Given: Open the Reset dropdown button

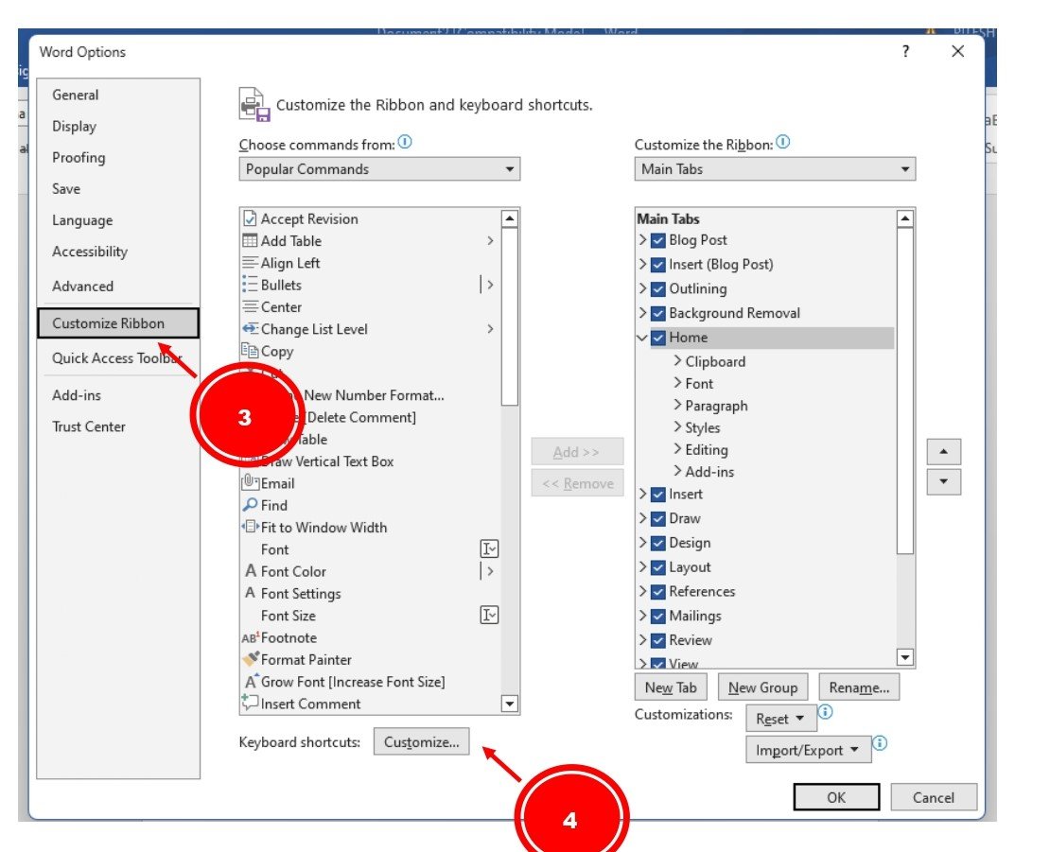Looking at the screenshot, I should [780, 719].
